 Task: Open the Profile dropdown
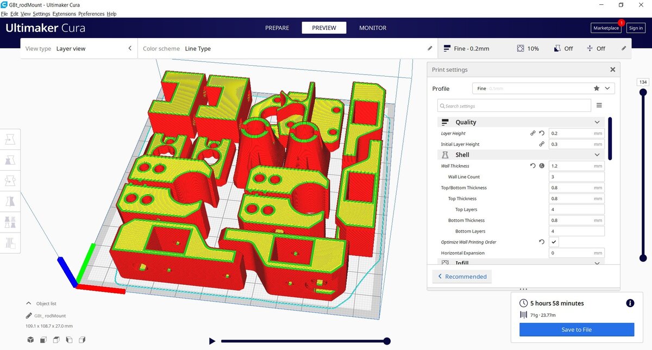[x=544, y=88]
